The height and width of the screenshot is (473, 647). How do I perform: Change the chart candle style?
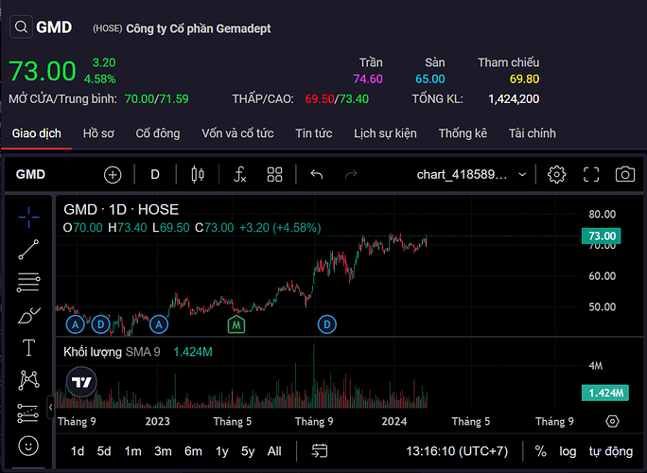tap(198, 175)
